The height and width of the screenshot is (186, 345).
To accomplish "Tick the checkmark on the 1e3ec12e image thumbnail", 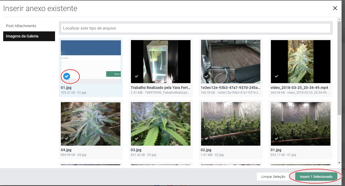I will pyautogui.click(x=207, y=76).
